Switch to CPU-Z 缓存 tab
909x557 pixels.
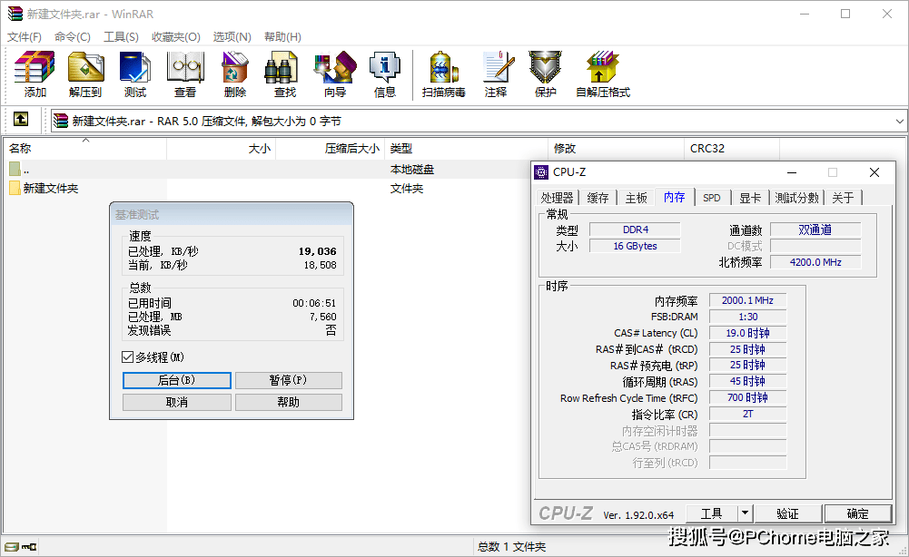click(x=598, y=198)
